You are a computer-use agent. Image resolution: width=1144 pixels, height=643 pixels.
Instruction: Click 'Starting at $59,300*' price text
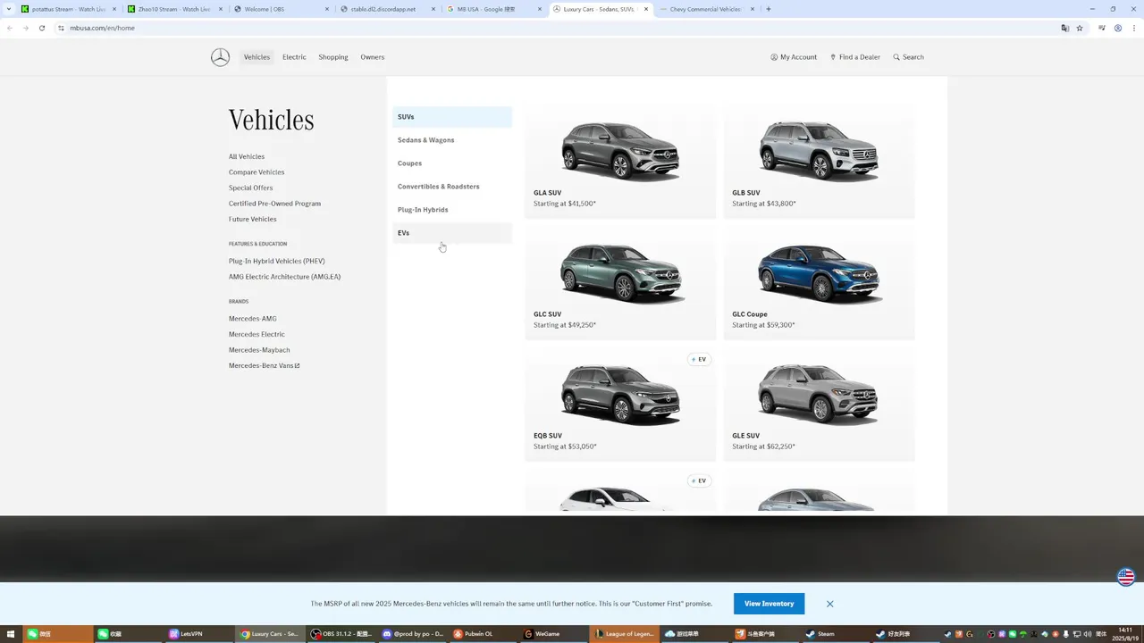pos(763,325)
